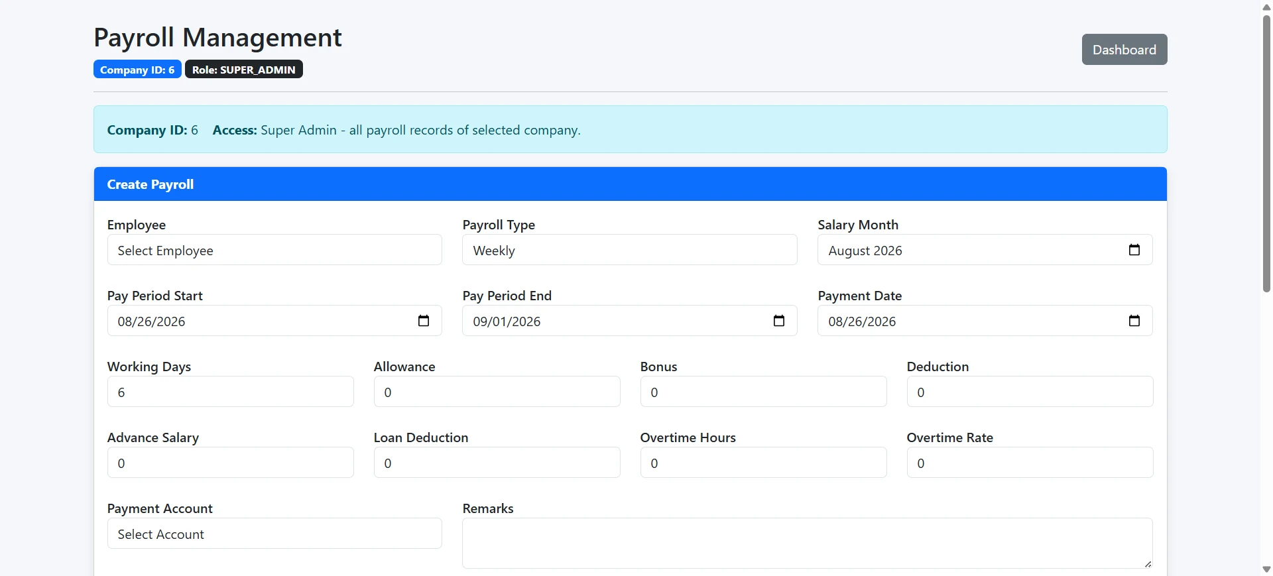Open the Pay Period End calendar icon
The height and width of the screenshot is (576, 1273).
click(x=779, y=321)
